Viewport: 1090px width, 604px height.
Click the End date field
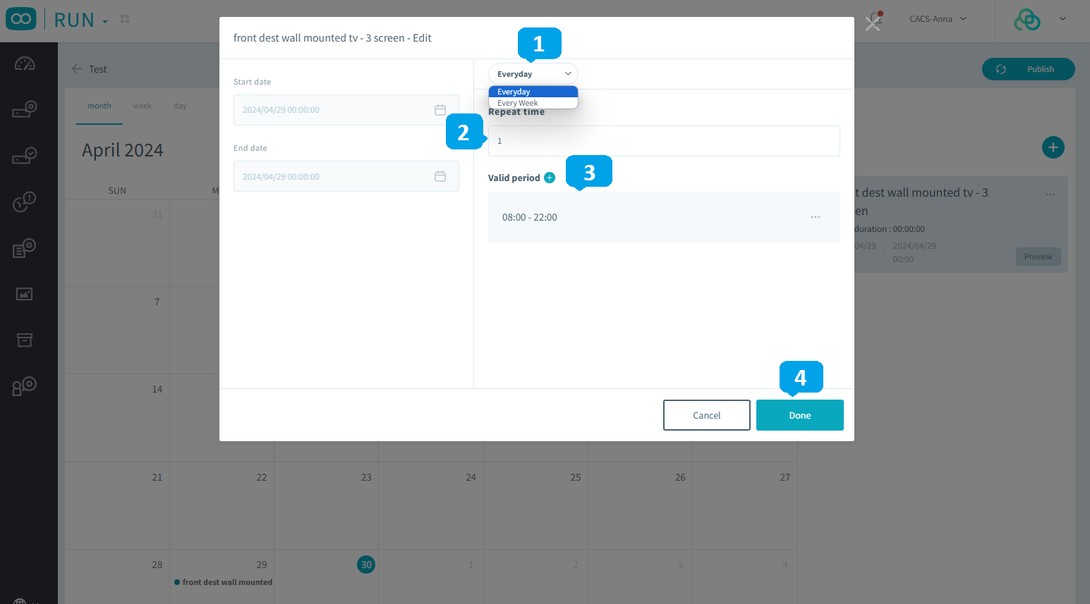coord(346,176)
